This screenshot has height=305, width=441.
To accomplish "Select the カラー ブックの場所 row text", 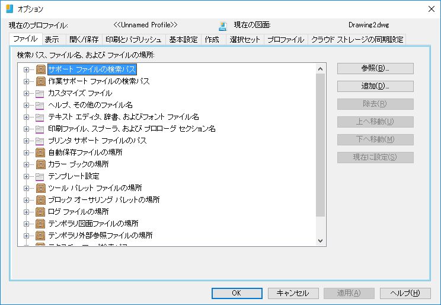I will tap(78, 164).
